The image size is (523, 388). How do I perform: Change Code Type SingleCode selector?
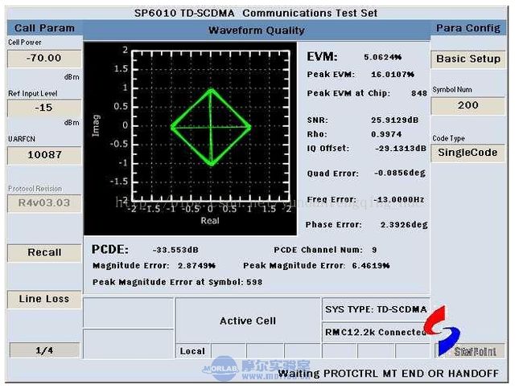click(x=467, y=153)
